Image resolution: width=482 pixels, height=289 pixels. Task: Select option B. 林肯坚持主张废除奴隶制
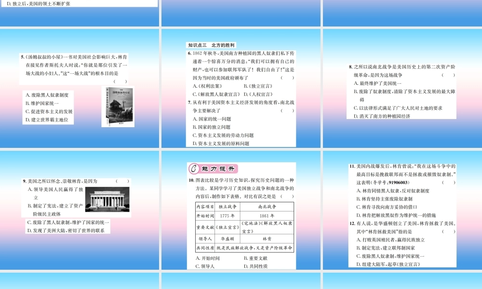click(384, 199)
